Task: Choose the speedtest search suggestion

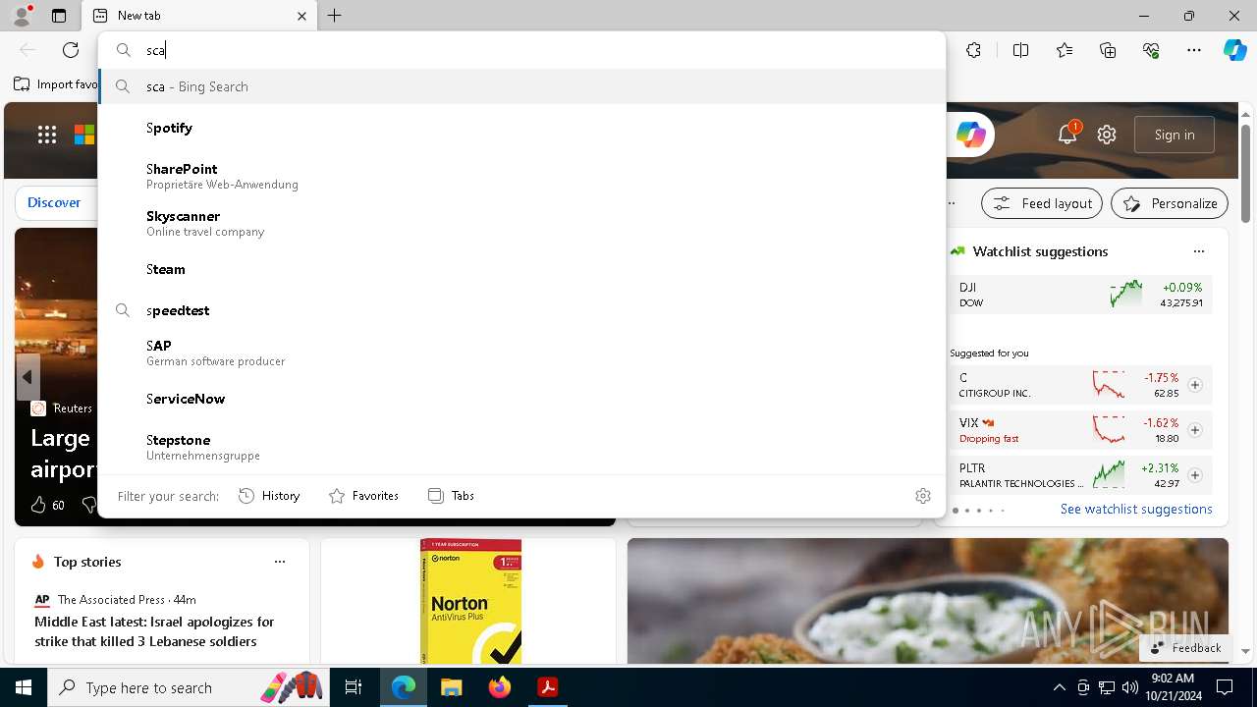Action: click(521, 310)
